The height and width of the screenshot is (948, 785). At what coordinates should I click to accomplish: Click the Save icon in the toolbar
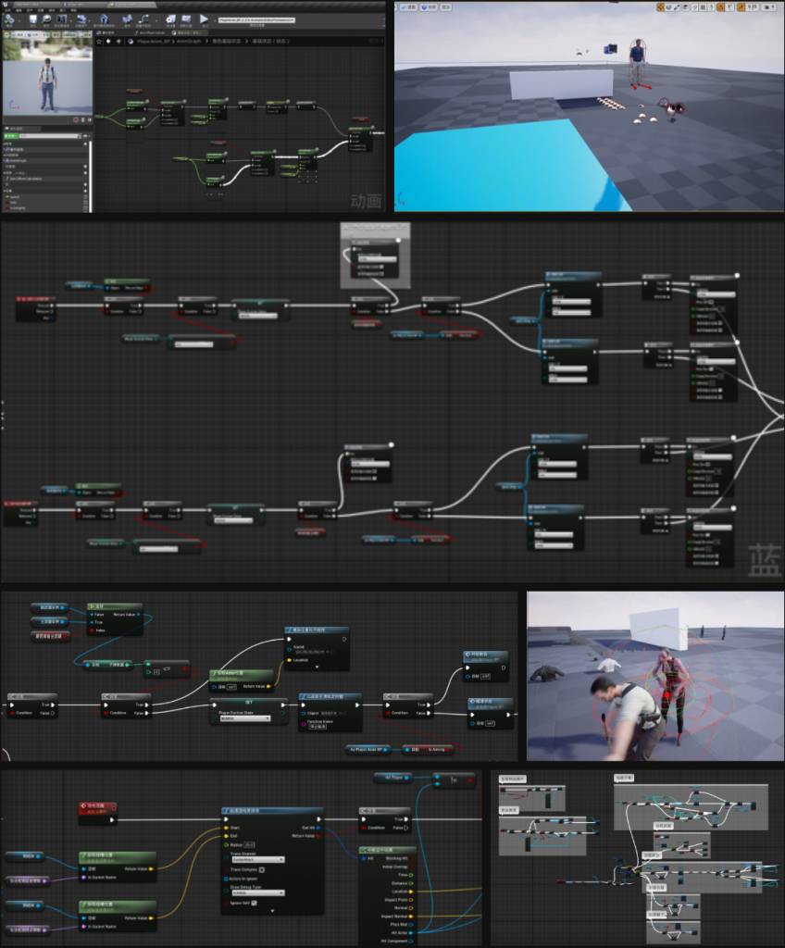pos(33,18)
